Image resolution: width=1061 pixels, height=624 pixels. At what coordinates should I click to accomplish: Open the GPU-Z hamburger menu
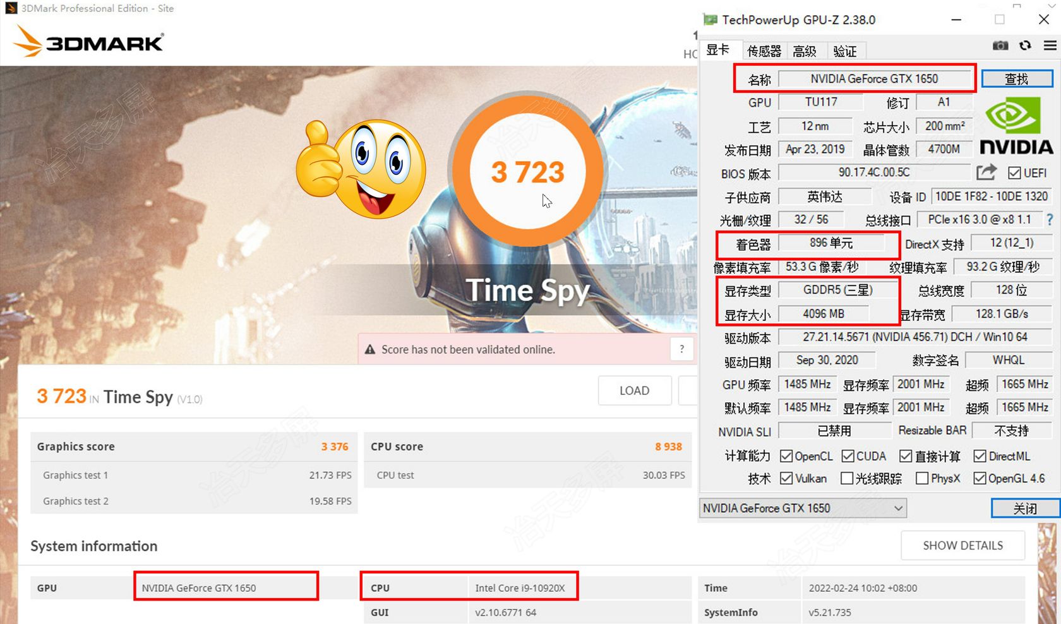[1050, 45]
